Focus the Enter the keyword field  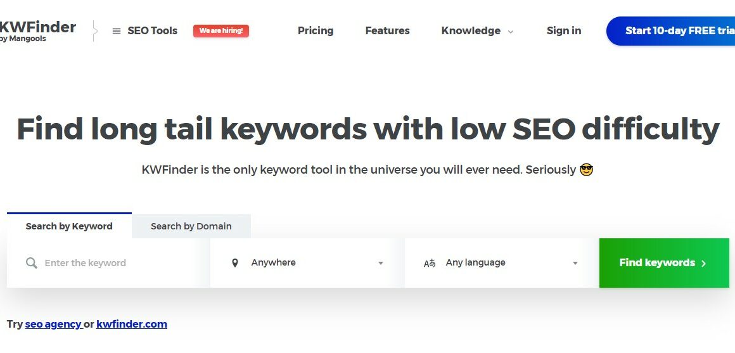click(x=109, y=262)
